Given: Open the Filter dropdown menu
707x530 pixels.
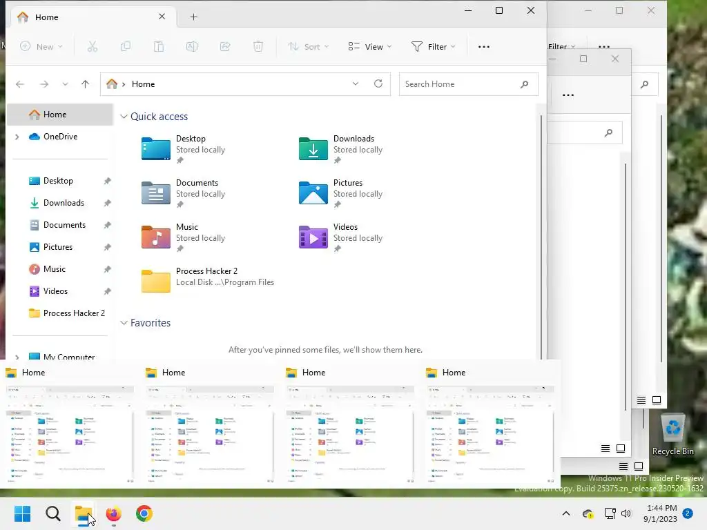Looking at the screenshot, I should (x=434, y=46).
